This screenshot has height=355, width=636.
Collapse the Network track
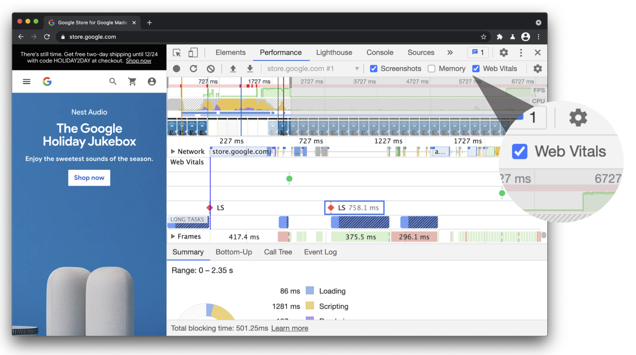173,151
